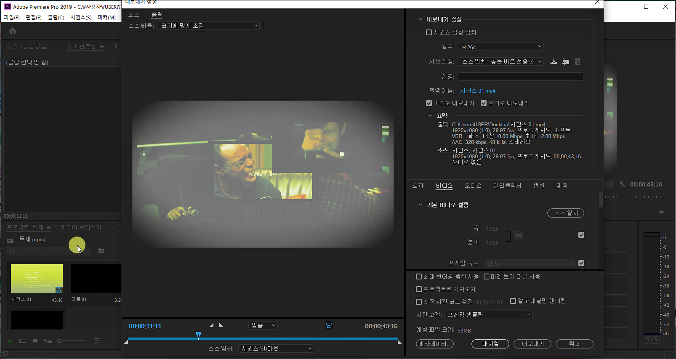The width and height of the screenshot is (676, 359).
Task: Check 알파 채널만 렌더링
Action: click(513, 301)
